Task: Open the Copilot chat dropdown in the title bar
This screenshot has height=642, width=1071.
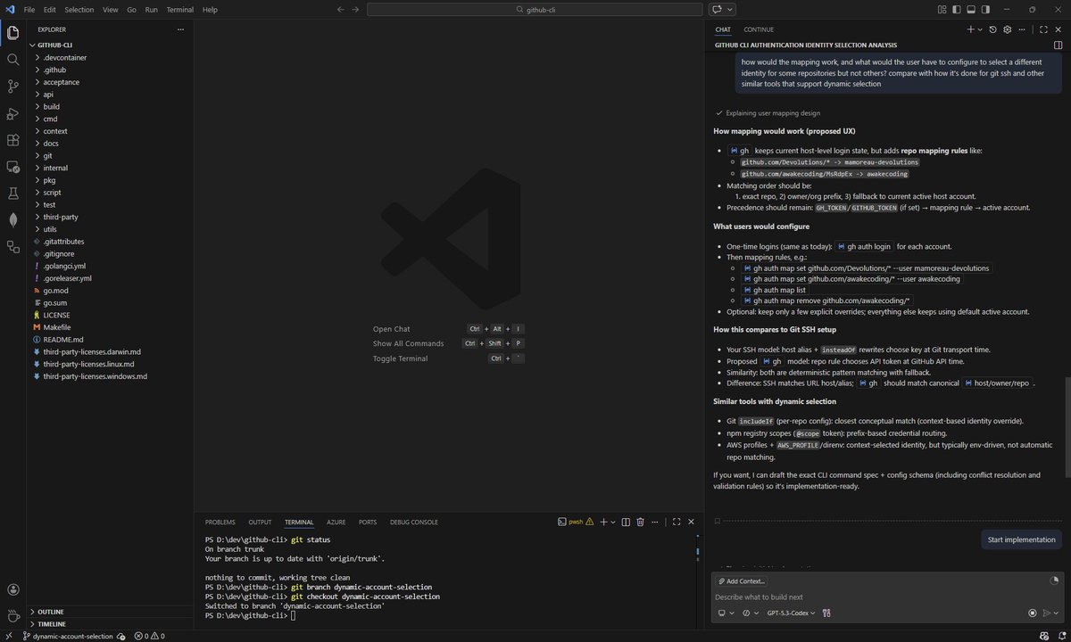Action: click(x=732, y=9)
